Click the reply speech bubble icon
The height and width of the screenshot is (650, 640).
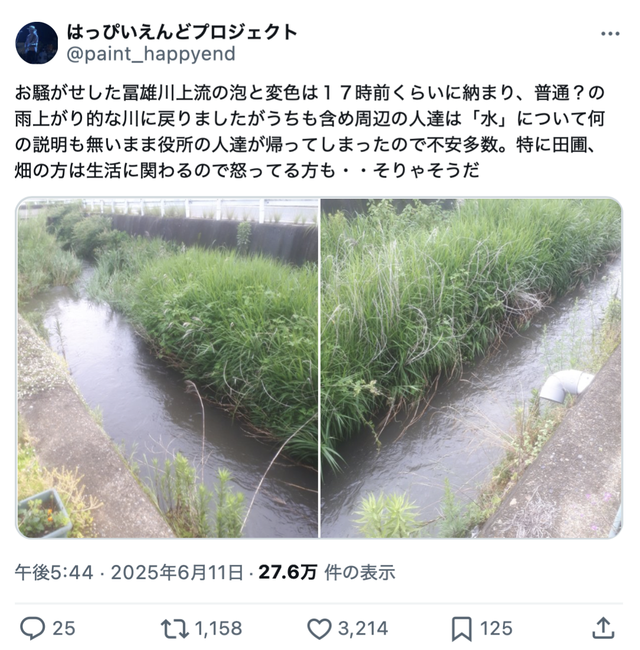[32, 628]
